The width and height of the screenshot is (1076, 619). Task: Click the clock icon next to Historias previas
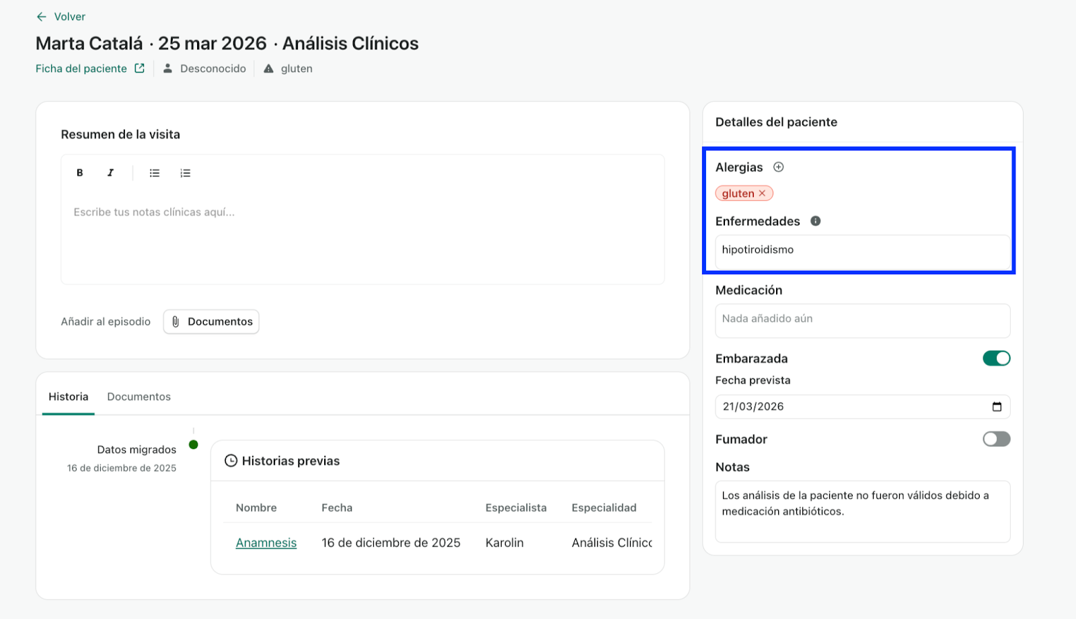(231, 460)
